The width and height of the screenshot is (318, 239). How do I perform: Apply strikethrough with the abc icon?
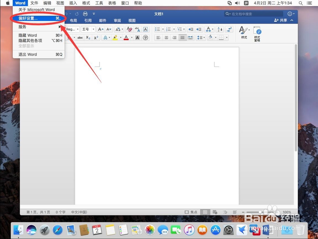pos(80,38)
